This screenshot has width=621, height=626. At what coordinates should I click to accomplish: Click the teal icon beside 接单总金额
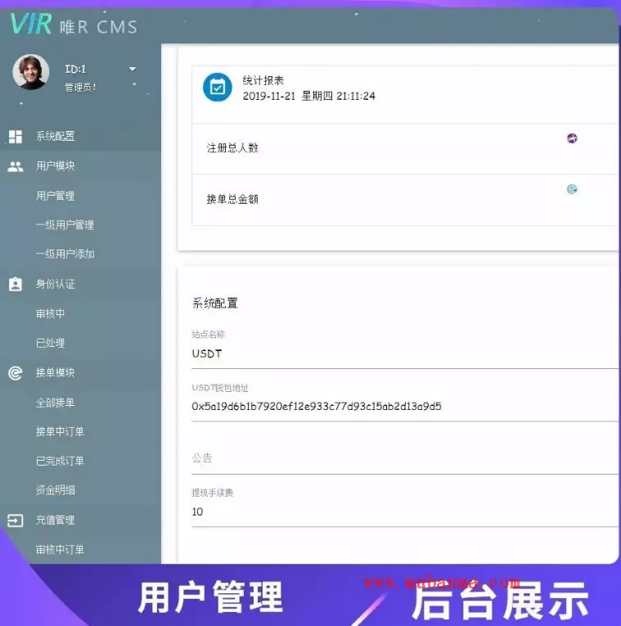(572, 189)
